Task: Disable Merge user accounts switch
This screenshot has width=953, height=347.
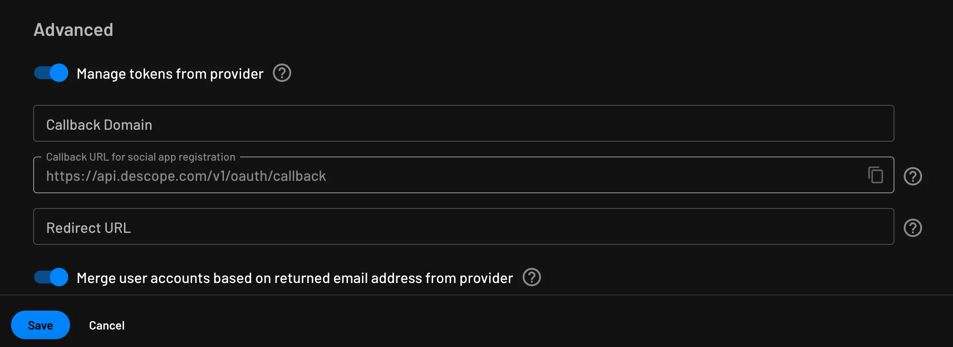Action: [x=51, y=278]
